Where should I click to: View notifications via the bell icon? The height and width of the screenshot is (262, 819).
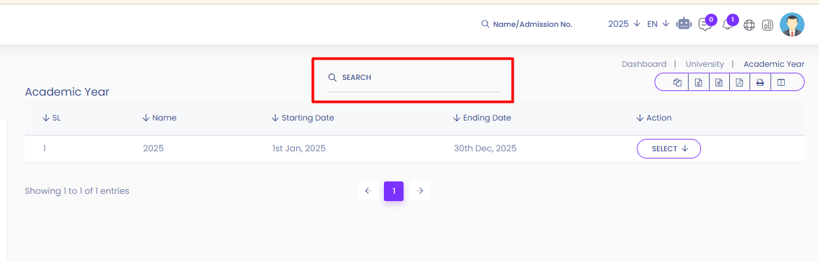click(x=727, y=24)
